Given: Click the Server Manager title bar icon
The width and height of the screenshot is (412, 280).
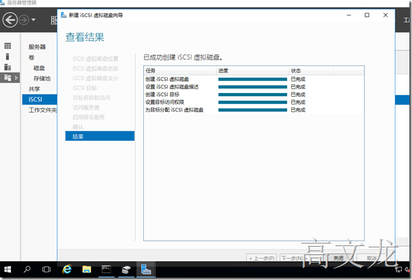Looking at the screenshot, I should [x=3, y=3].
